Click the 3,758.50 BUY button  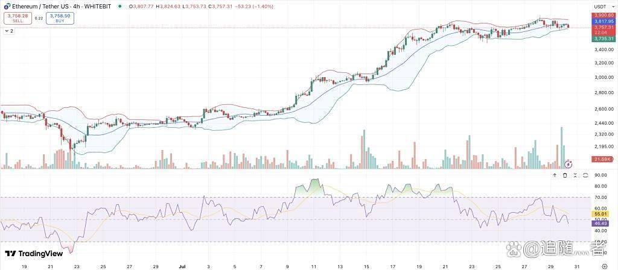click(60, 18)
